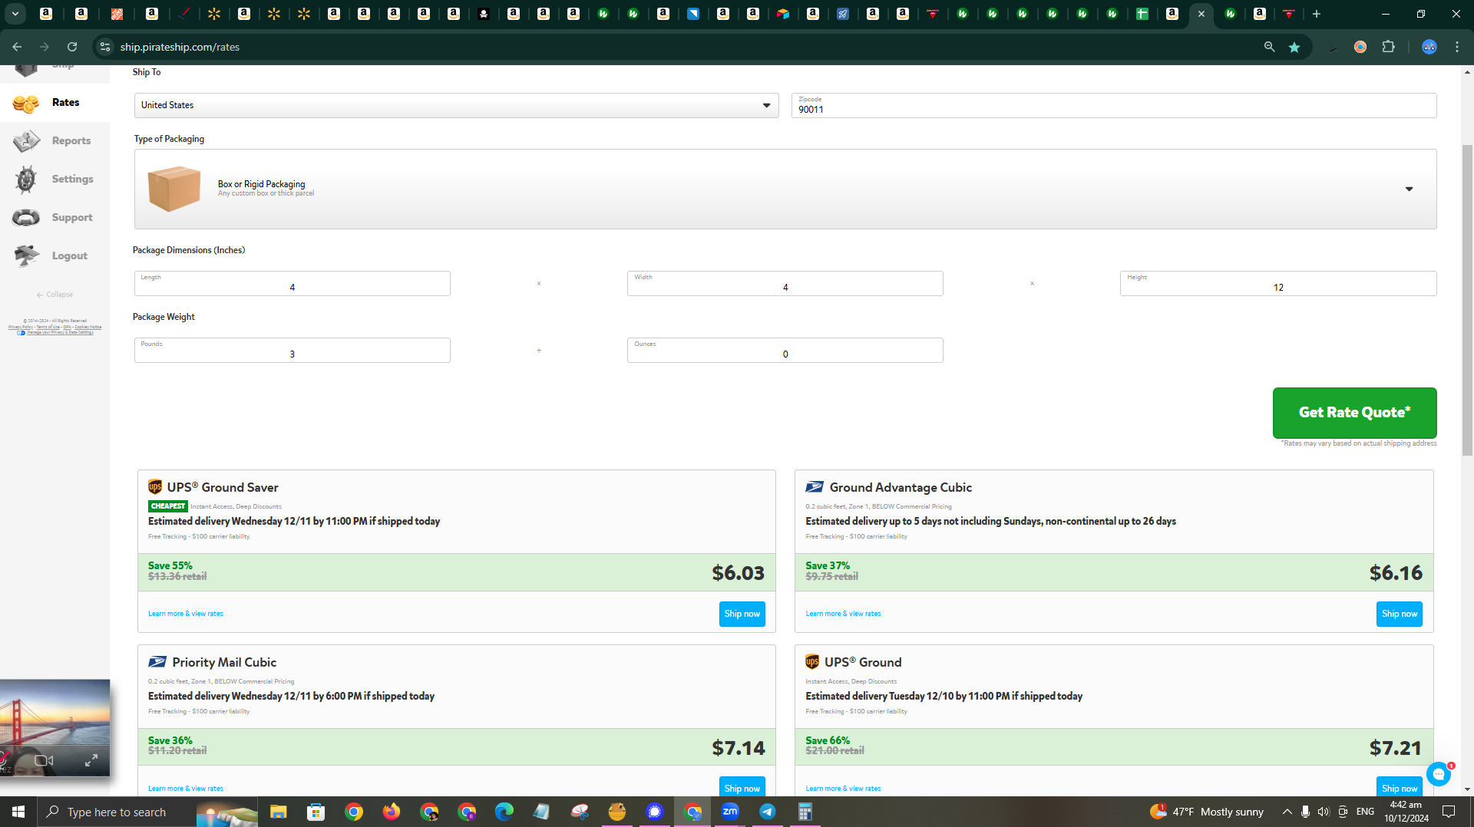
Task: Close the active Pirate Ship tab
Action: (1201, 14)
